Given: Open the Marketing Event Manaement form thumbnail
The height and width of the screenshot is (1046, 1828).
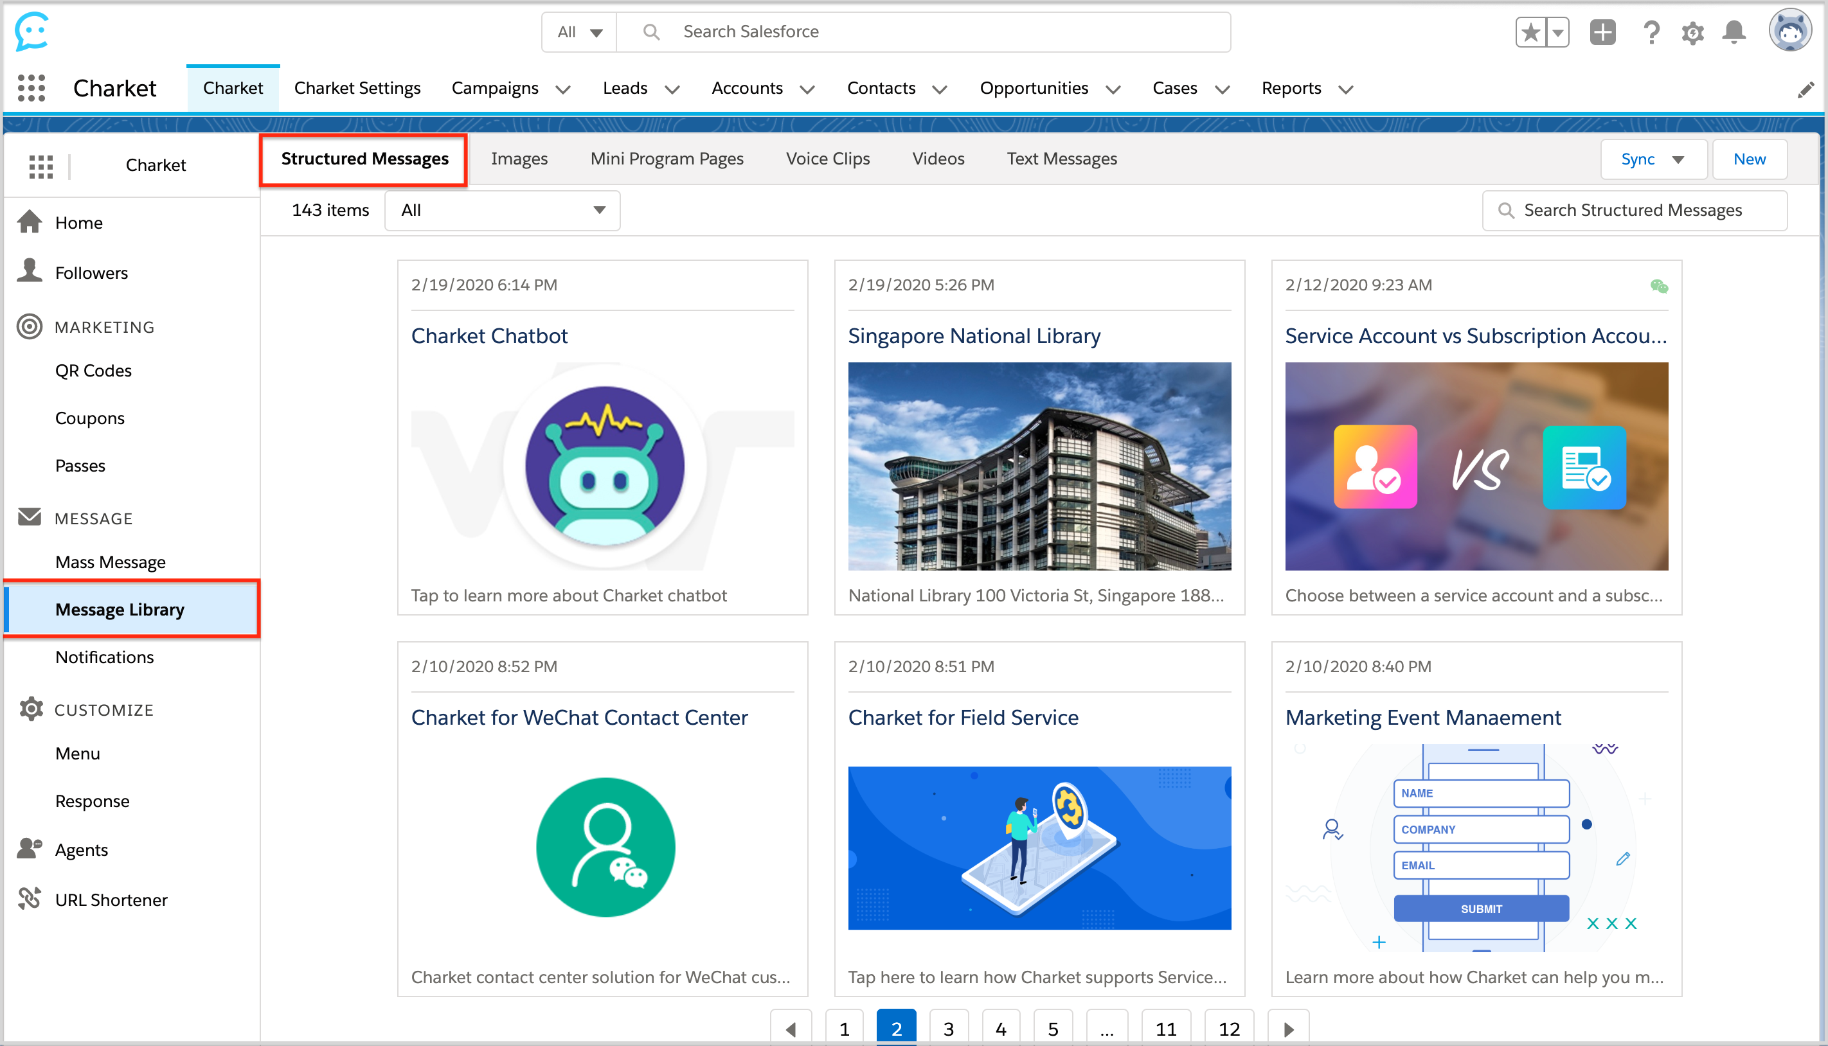Looking at the screenshot, I should (1476, 847).
